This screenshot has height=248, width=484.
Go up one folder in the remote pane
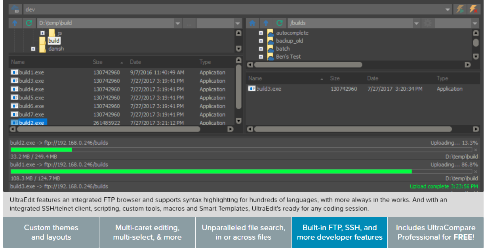[x=266, y=23]
